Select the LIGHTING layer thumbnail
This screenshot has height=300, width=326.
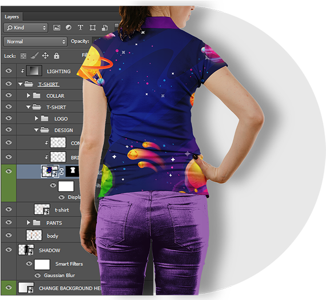34,70
